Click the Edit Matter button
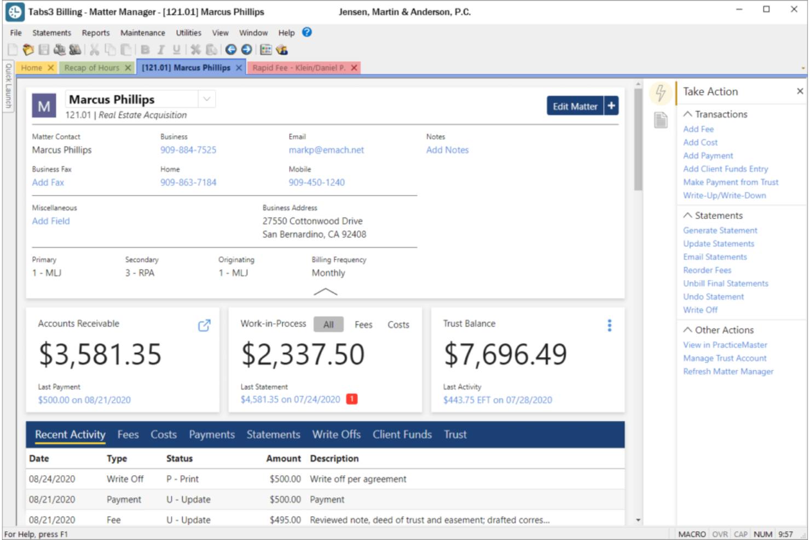 click(575, 106)
